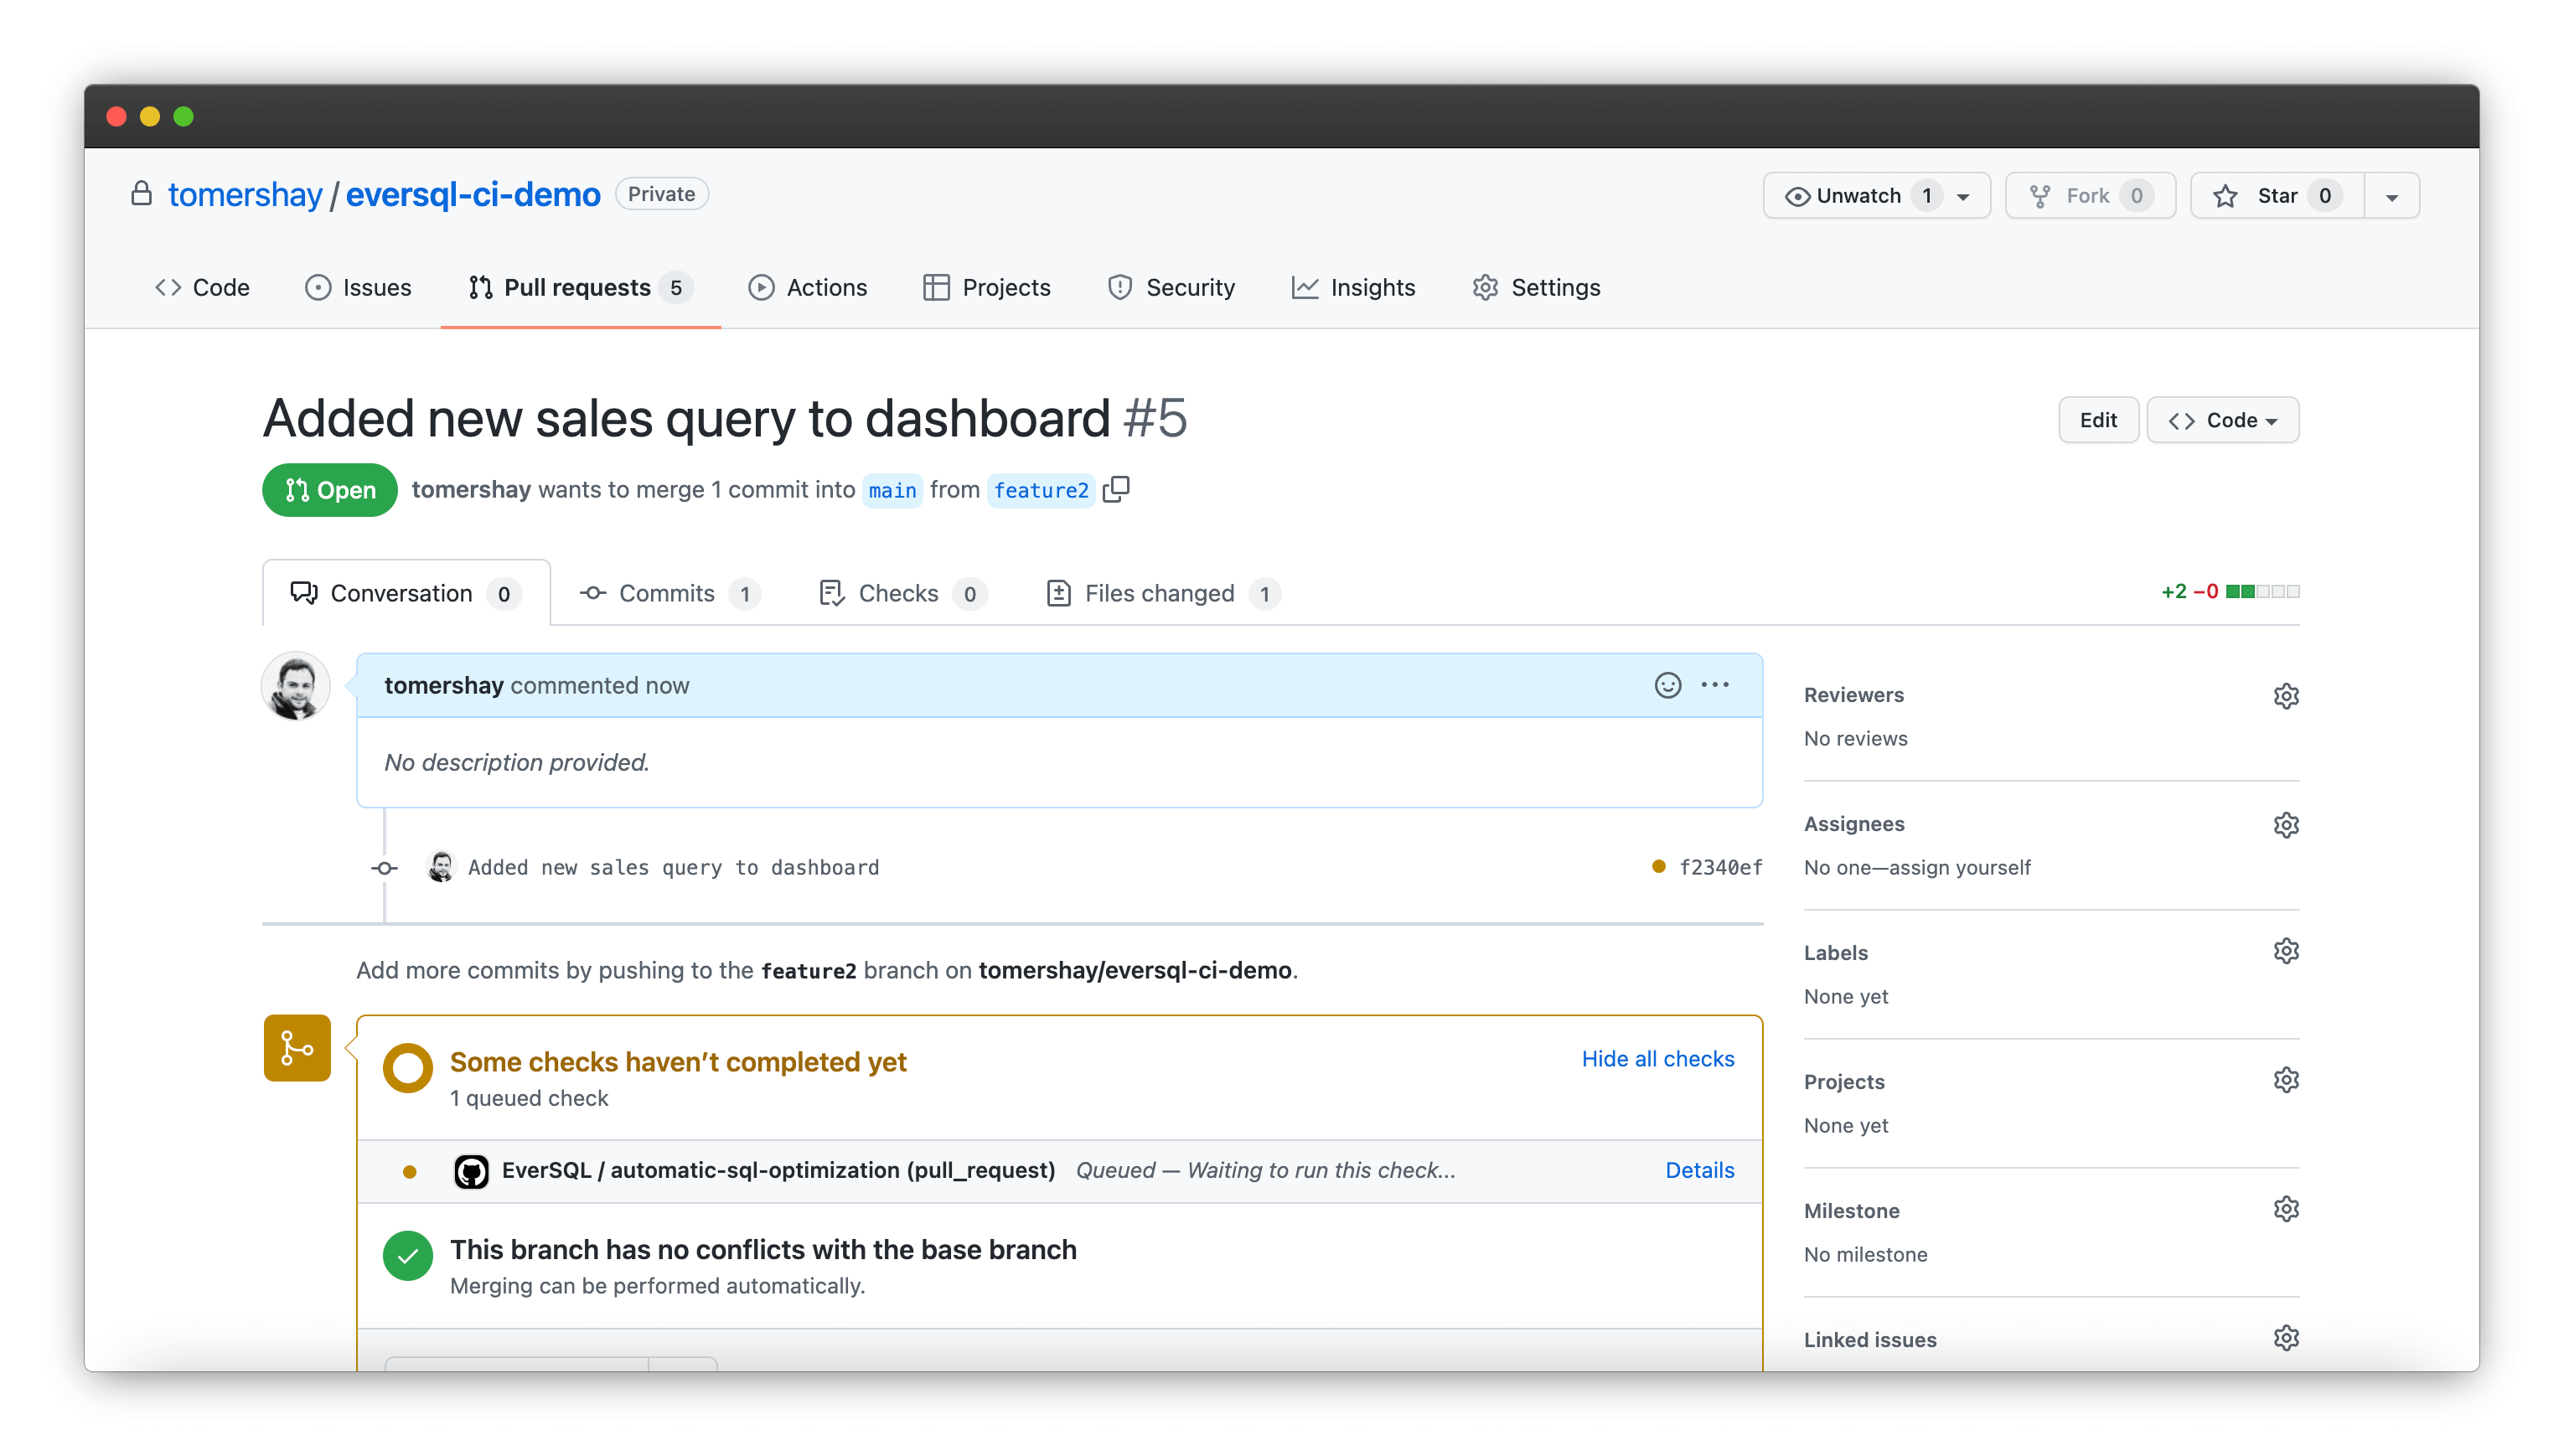Click the main base branch link
Image resolution: width=2564 pixels, height=1456 pixels.
(892, 490)
